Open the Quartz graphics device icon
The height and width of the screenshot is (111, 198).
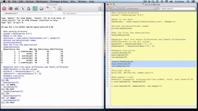[x=16, y=9]
